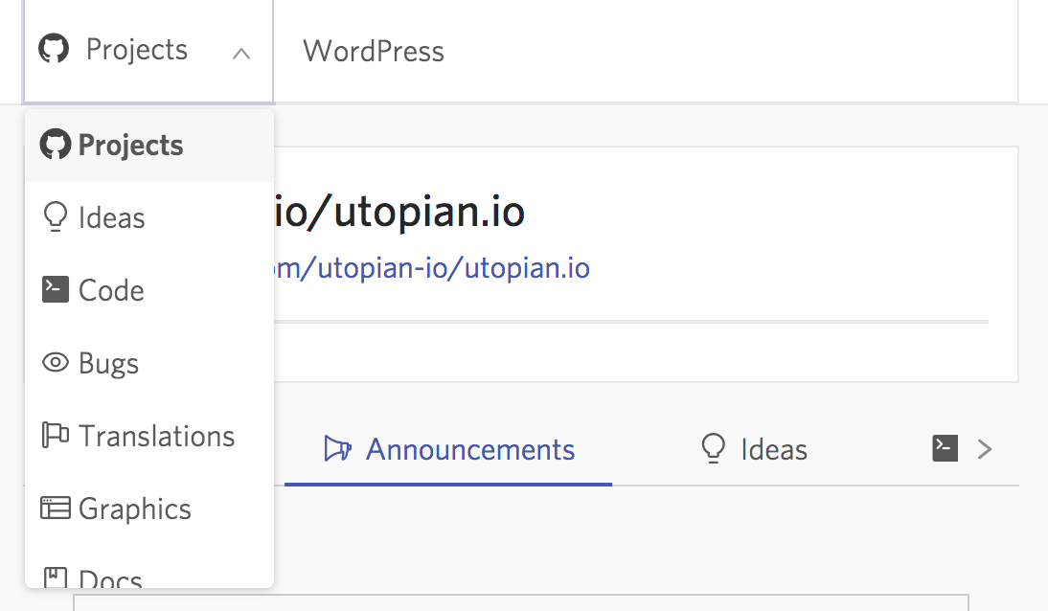Click the megaphone icon on the Announcements tab
Image resolution: width=1048 pixels, height=611 pixels.
point(337,449)
